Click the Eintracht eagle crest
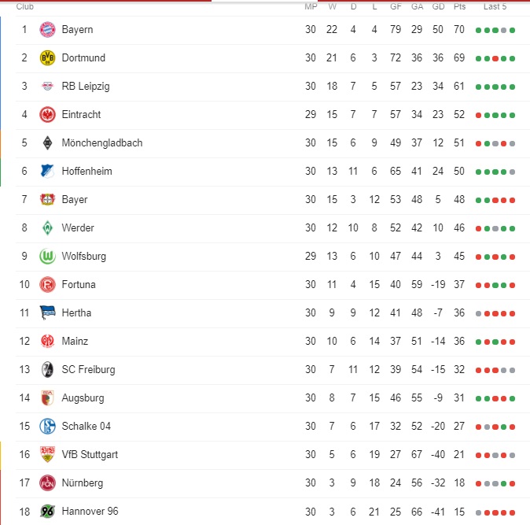 pyautogui.click(x=47, y=115)
